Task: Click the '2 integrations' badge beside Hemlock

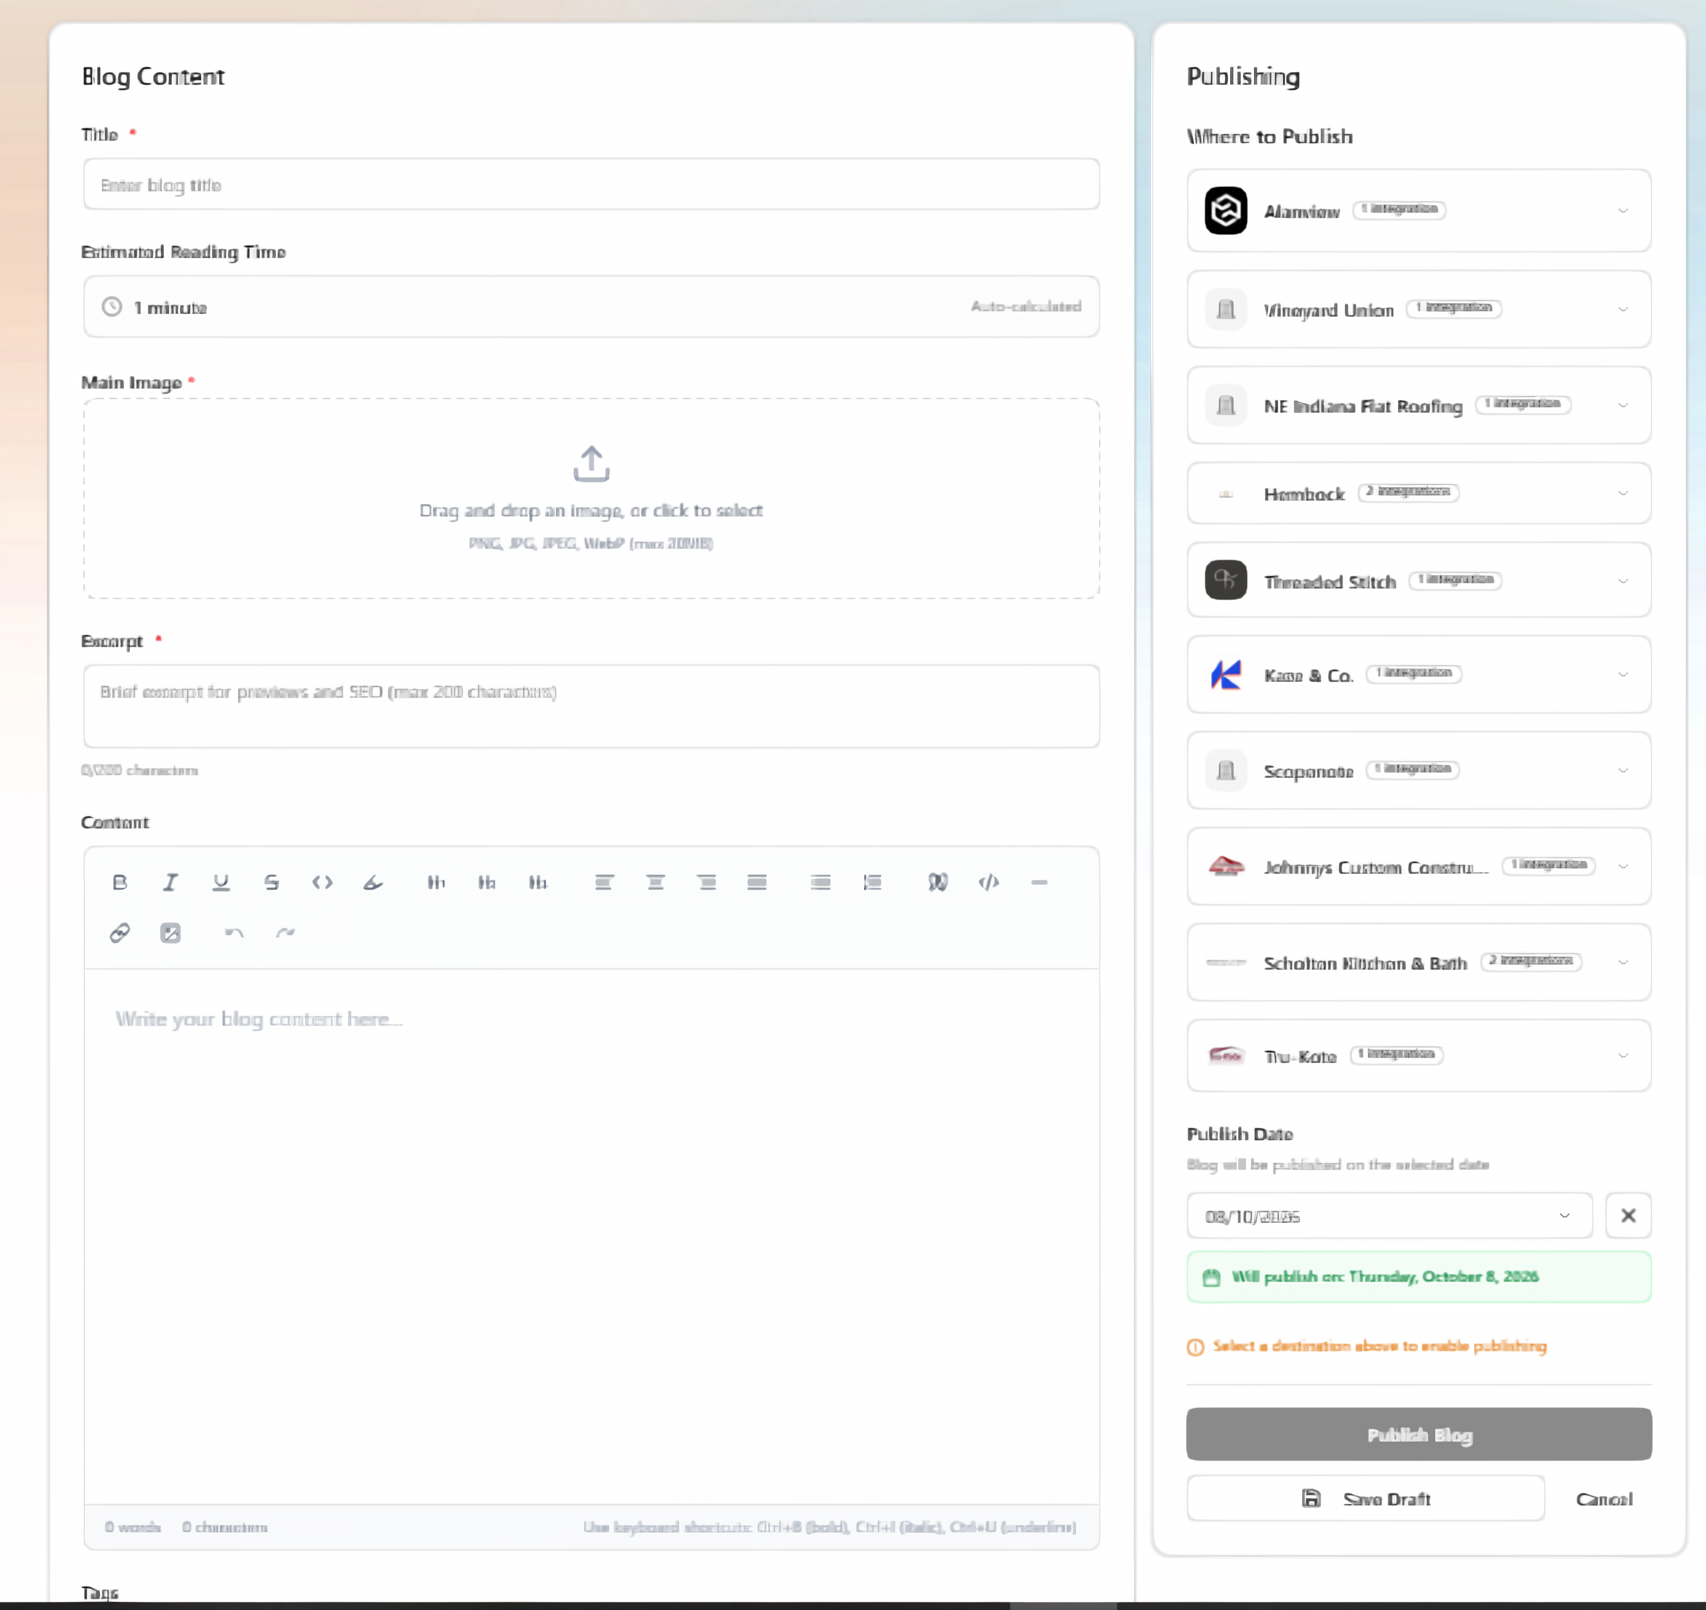Action: tap(1408, 492)
